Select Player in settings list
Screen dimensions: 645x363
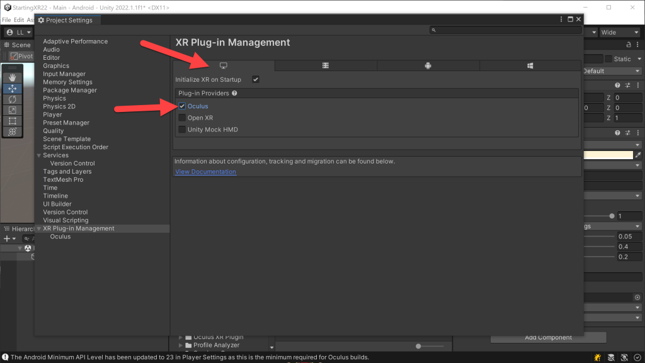click(x=53, y=114)
